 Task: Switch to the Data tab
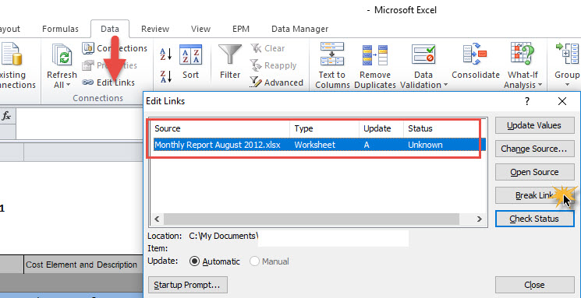tap(110, 29)
